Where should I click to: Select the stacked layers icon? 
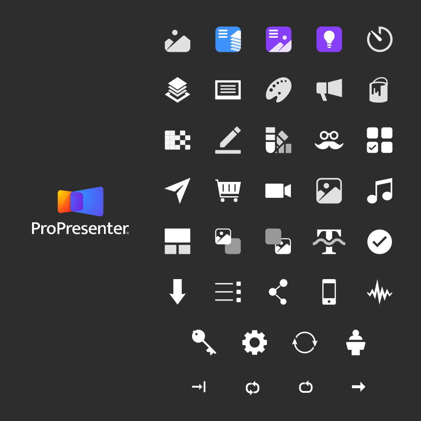pos(178,90)
